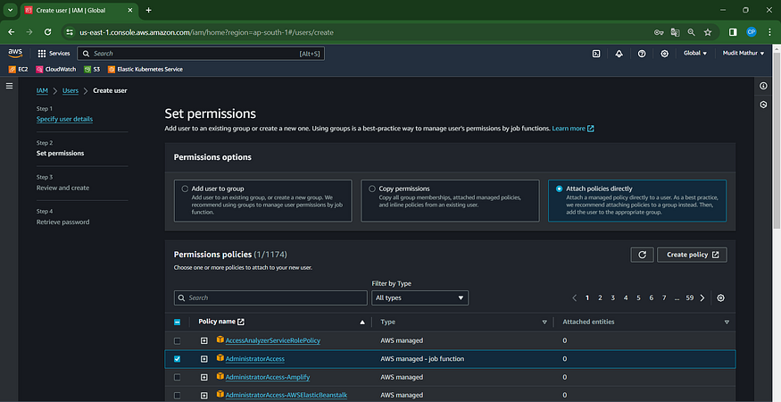This screenshot has width=781, height=402.
Task: Open the Learn more link
Action: click(x=573, y=129)
